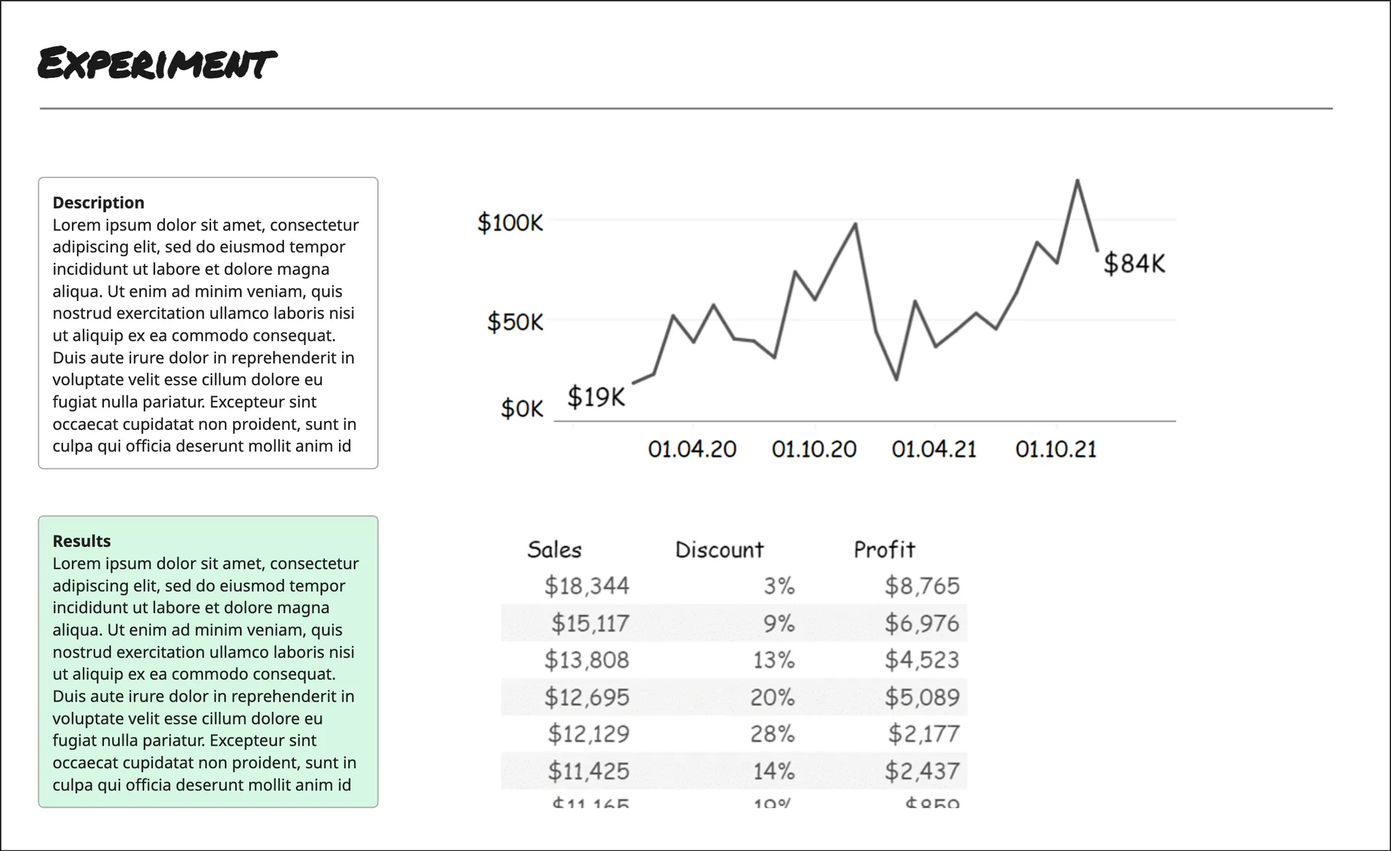Select the Profit column header
This screenshot has height=851, width=1391.
coord(884,549)
